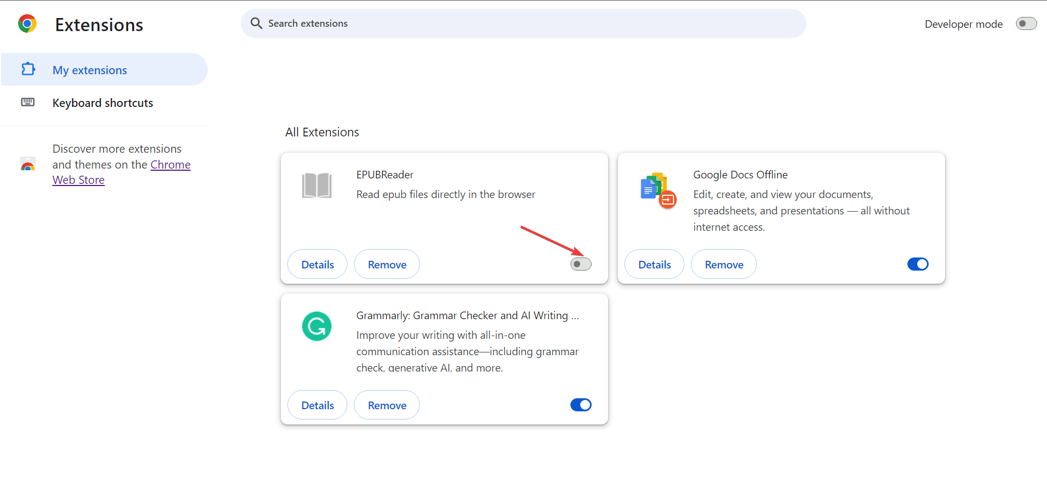Click the Grammarly description text

(x=467, y=351)
